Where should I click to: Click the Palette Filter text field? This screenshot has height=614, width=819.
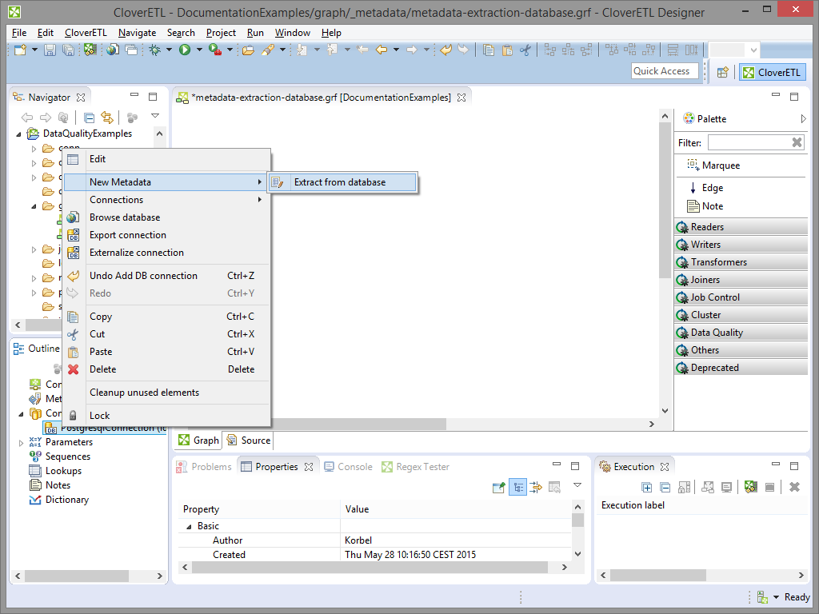(x=747, y=142)
